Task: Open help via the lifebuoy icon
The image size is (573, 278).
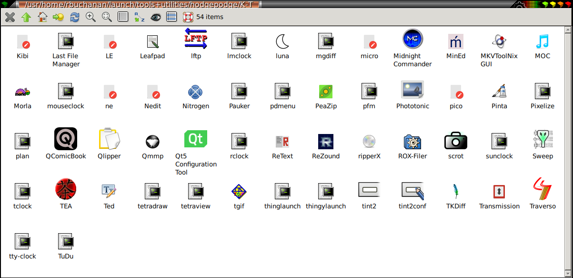Action: tap(188, 17)
